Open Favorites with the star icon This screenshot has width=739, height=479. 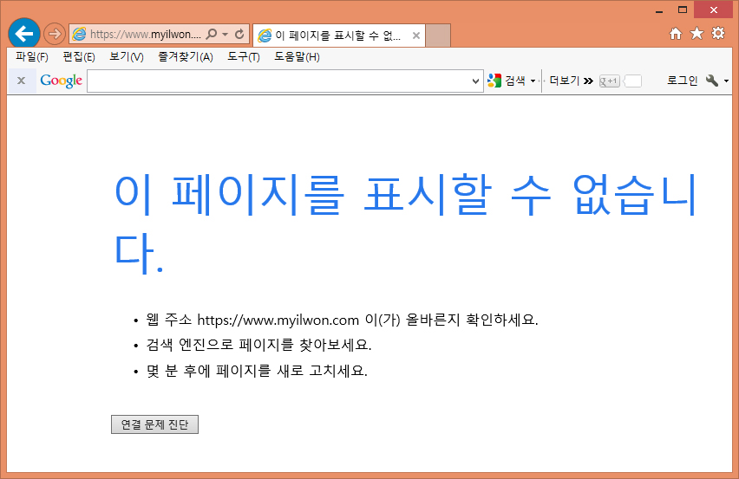coord(696,34)
